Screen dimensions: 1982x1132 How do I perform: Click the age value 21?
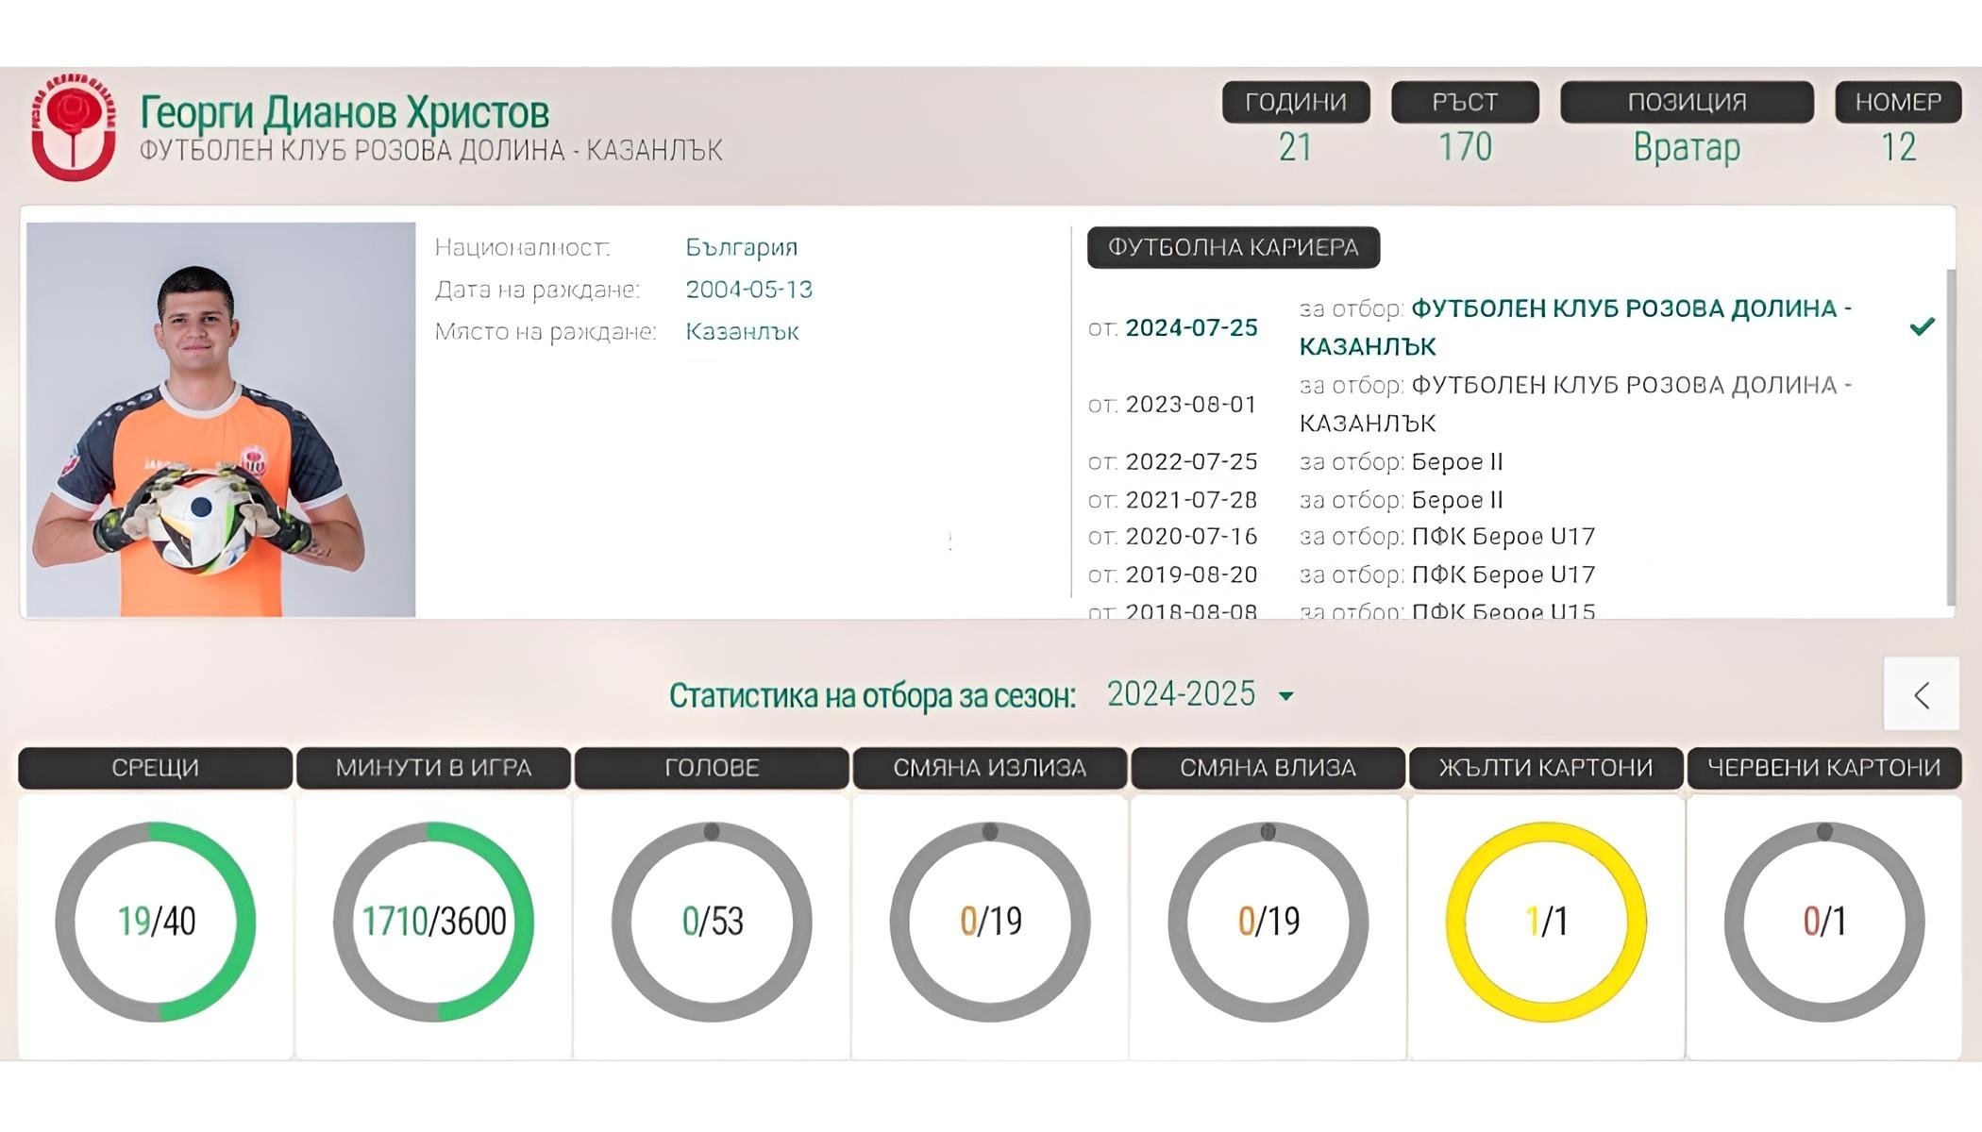pos(1295,147)
